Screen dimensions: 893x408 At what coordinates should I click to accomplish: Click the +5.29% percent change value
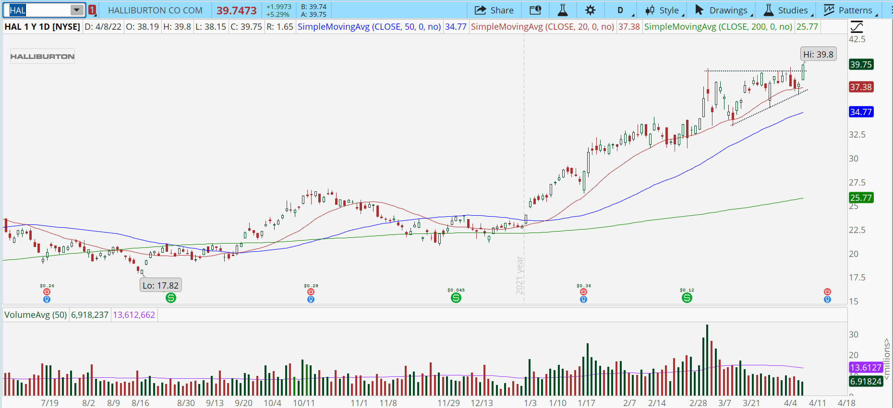tap(278, 14)
